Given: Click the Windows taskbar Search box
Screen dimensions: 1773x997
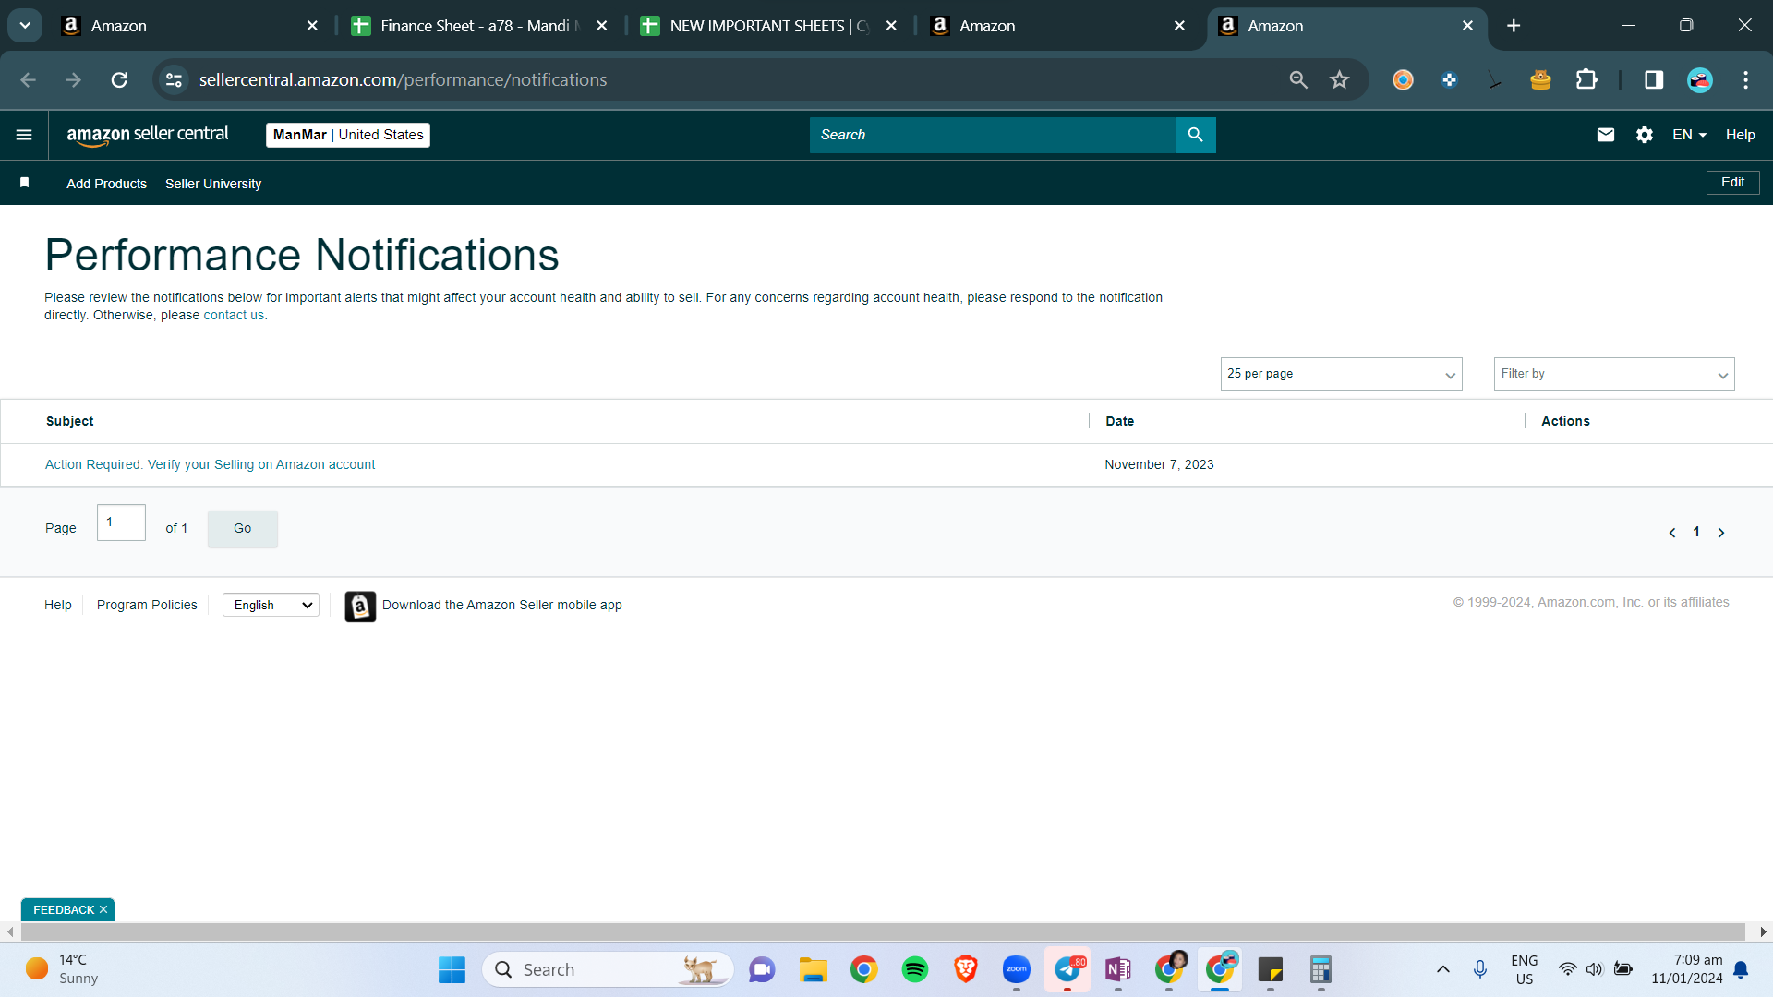Looking at the screenshot, I should pyautogui.click(x=608, y=969).
